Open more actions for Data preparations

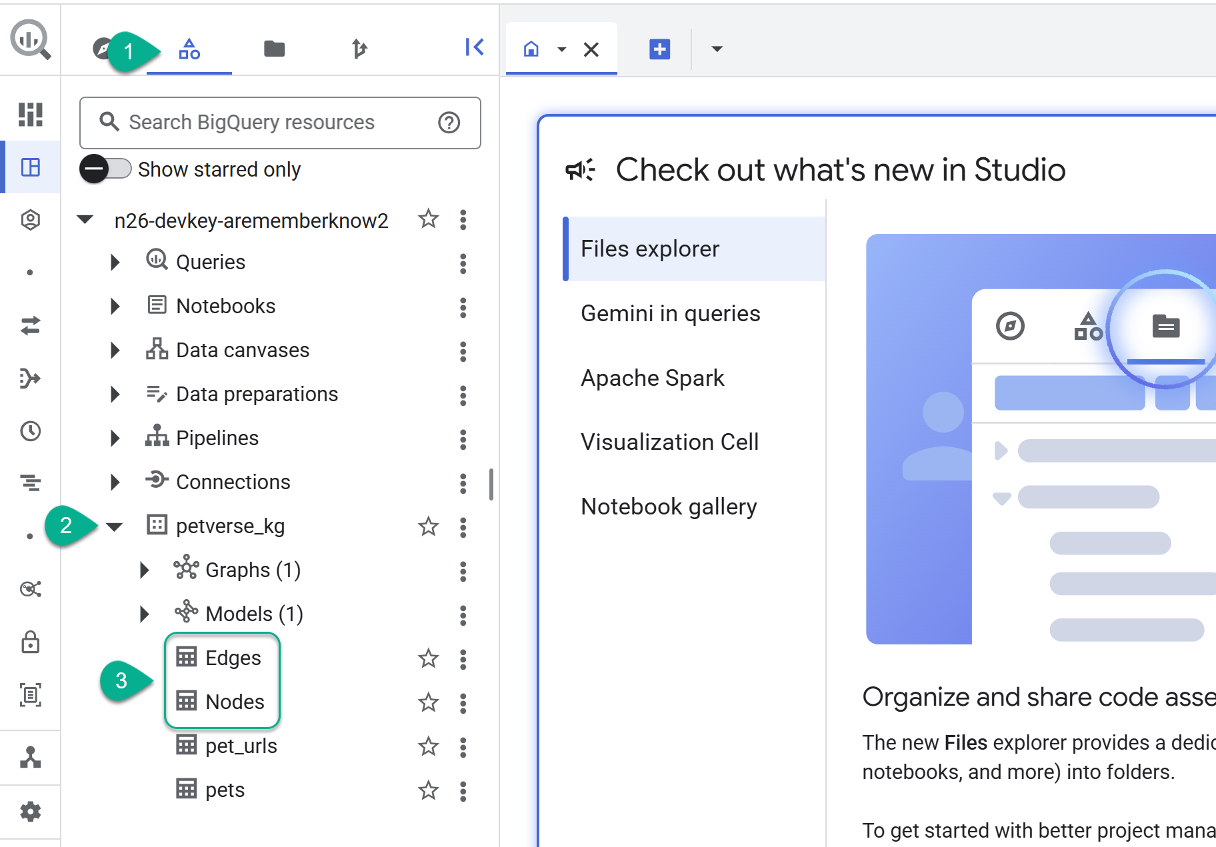463,395
